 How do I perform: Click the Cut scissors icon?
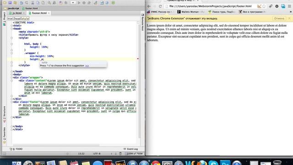[x=33, y=3]
